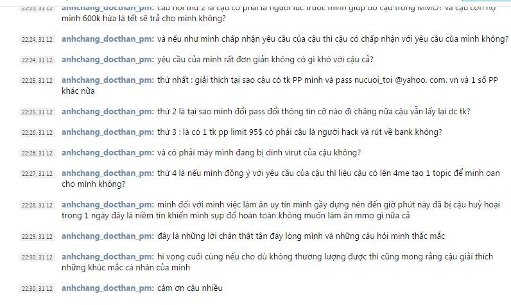Viewport: 511px width, 305px height.
Task: Click username on the 'thứ 2 là tại sao mình đổi pass' line
Action: (108, 112)
